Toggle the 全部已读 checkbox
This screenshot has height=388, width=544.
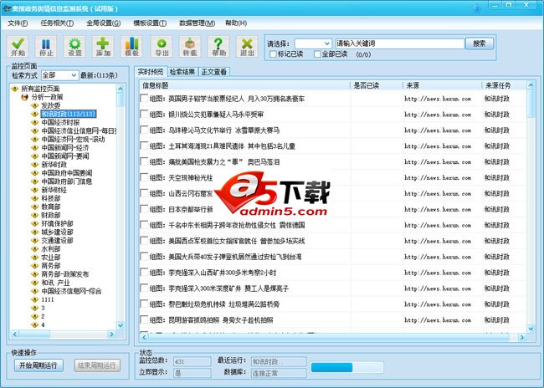(x=317, y=54)
